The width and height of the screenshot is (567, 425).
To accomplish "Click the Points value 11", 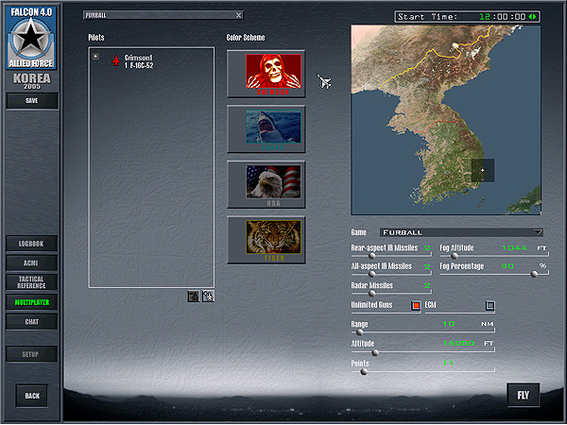I will point(448,363).
